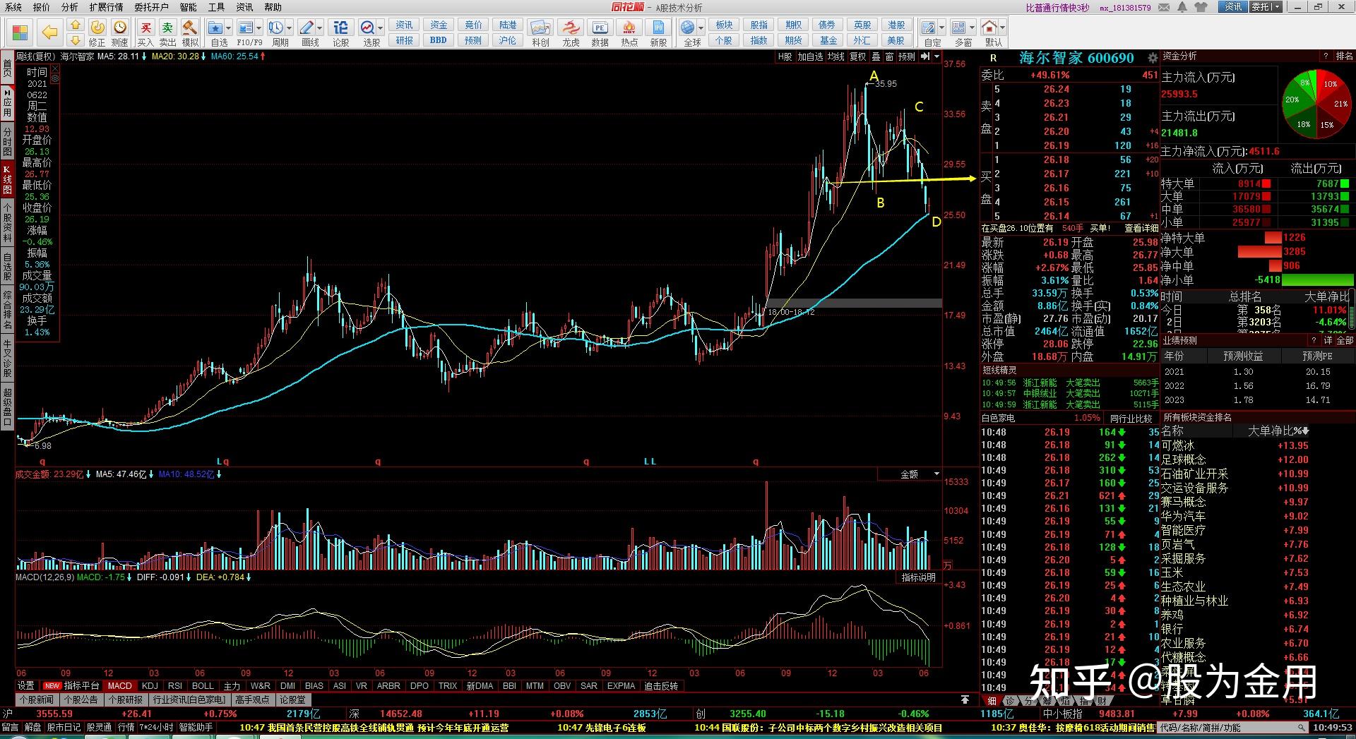This screenshot has height=739, width=1356.
Task: Open the 龙虎 dragon-tiger list icon
Action: 571,32
